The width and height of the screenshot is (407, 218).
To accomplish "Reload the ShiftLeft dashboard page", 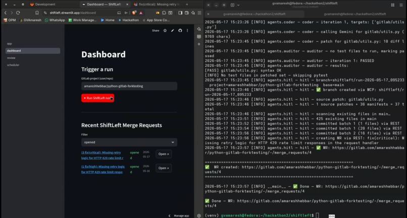I will tap(18, 13).
